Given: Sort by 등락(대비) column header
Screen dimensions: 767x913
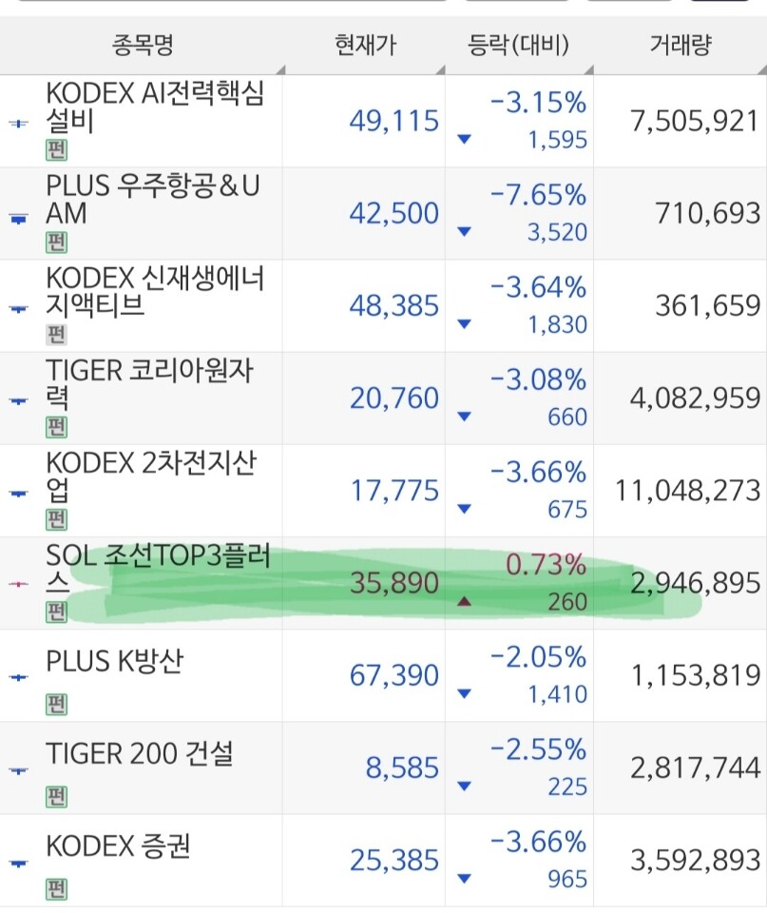Looking at the screenshot, I should click(x=519, y=45).
